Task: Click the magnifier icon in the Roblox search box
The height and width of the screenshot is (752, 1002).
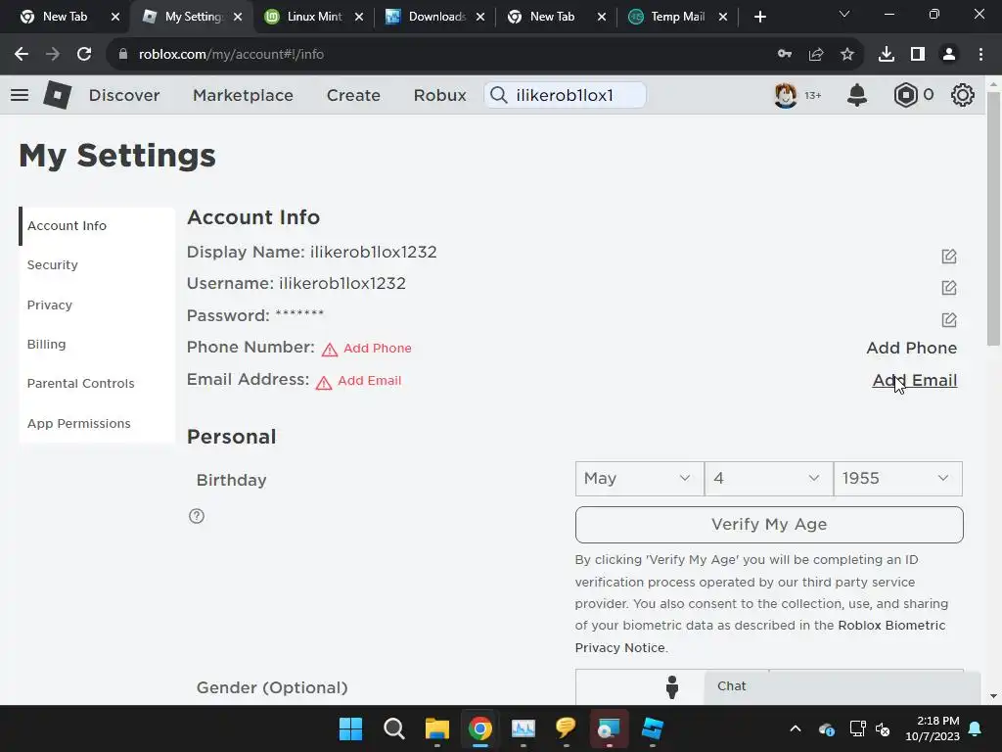Action: [x=498, y=95]
